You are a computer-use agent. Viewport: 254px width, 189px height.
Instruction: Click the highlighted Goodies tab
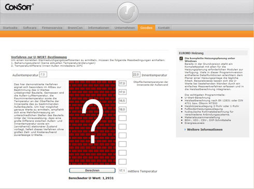[146, 28]
